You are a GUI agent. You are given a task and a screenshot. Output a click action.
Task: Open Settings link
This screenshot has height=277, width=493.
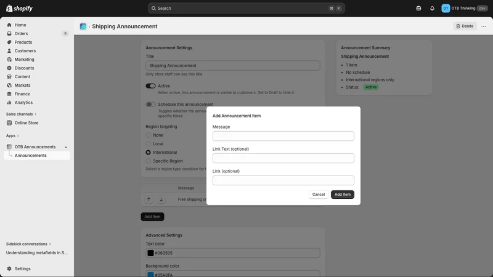(x=23, y=269)
